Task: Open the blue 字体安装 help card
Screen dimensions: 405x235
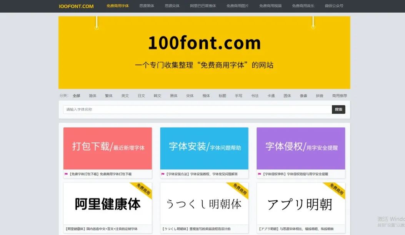Action: (x=204, y=148)
